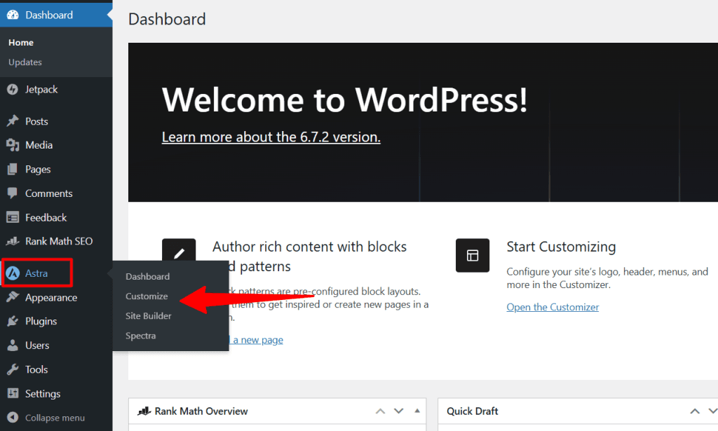Click the Comments speech bubble icon
This screenshot has height=431, width=718.
pyautogui.click(x=13, y=193)
